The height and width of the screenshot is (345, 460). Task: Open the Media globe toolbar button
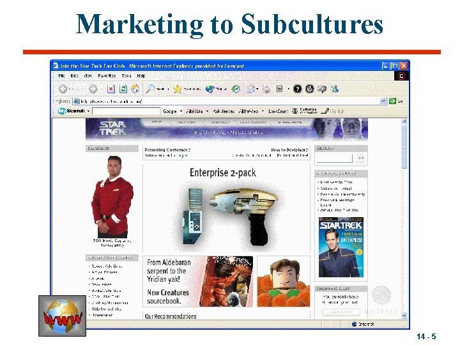click(210, 89)
